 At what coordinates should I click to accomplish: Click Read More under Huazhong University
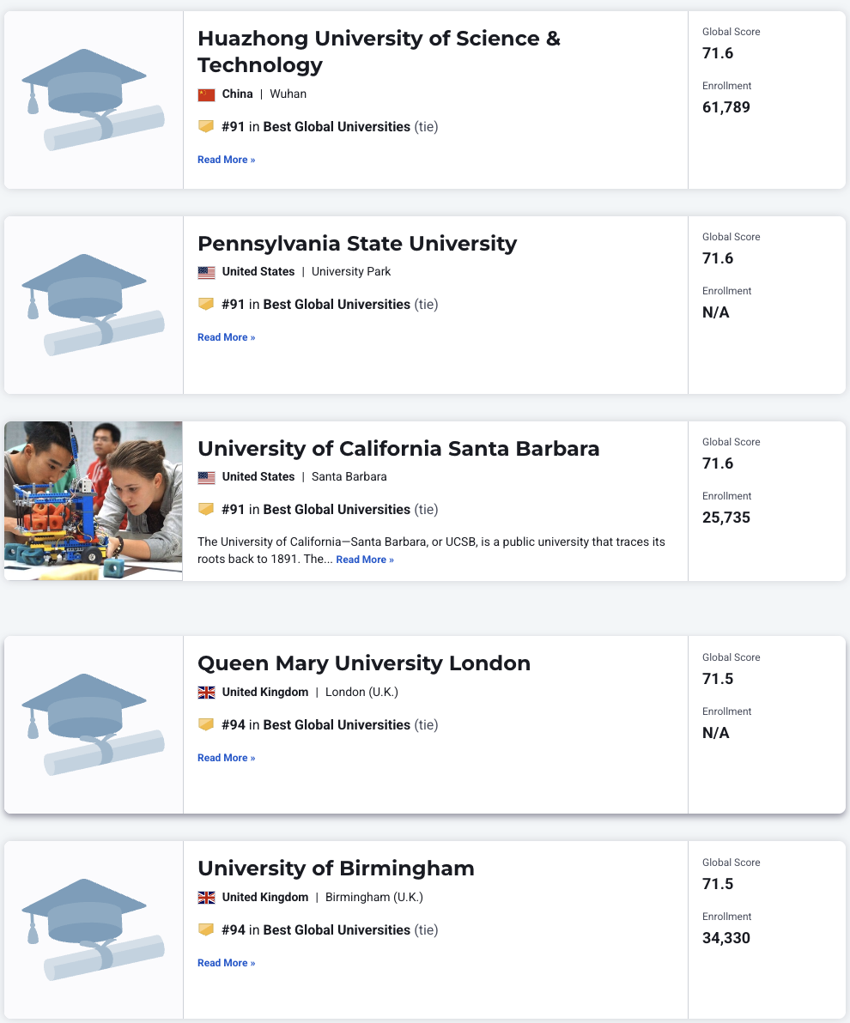(x=226, y=160)
